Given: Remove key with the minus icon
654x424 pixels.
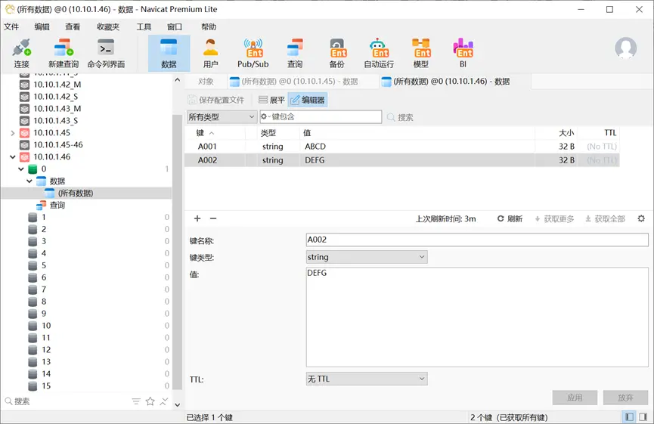Looking at the screenshot, I should click(x=213, y=218).
